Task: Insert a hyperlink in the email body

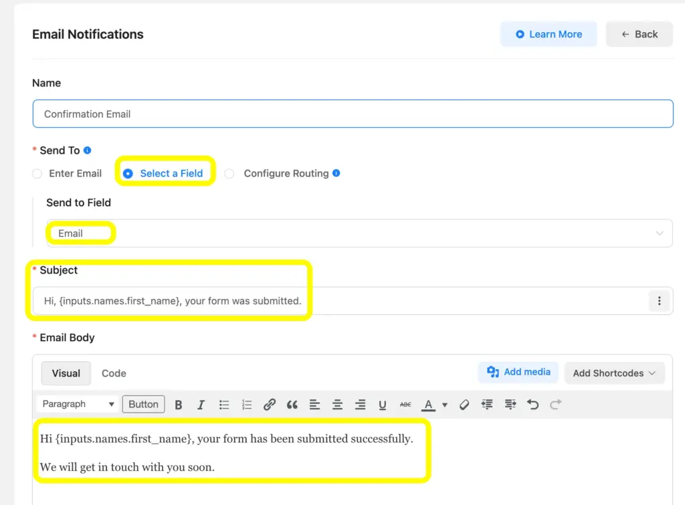Action: pos(270,404)
